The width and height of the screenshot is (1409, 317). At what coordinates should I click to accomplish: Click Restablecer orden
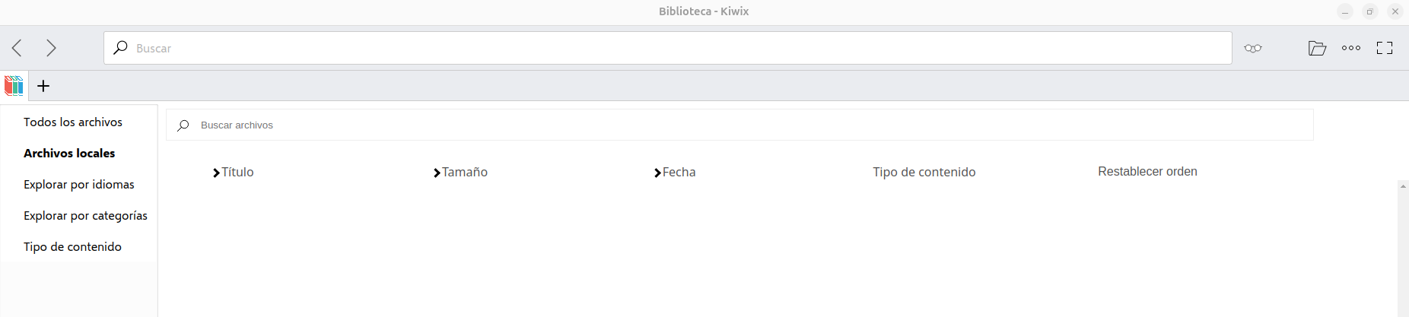click(x=1147, y=172)
